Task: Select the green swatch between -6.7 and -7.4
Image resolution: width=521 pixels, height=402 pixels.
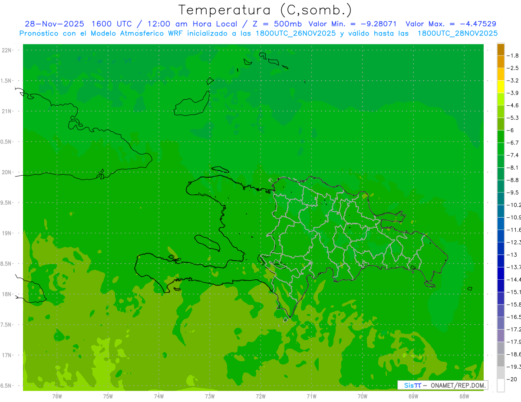Action: (501, 149)
